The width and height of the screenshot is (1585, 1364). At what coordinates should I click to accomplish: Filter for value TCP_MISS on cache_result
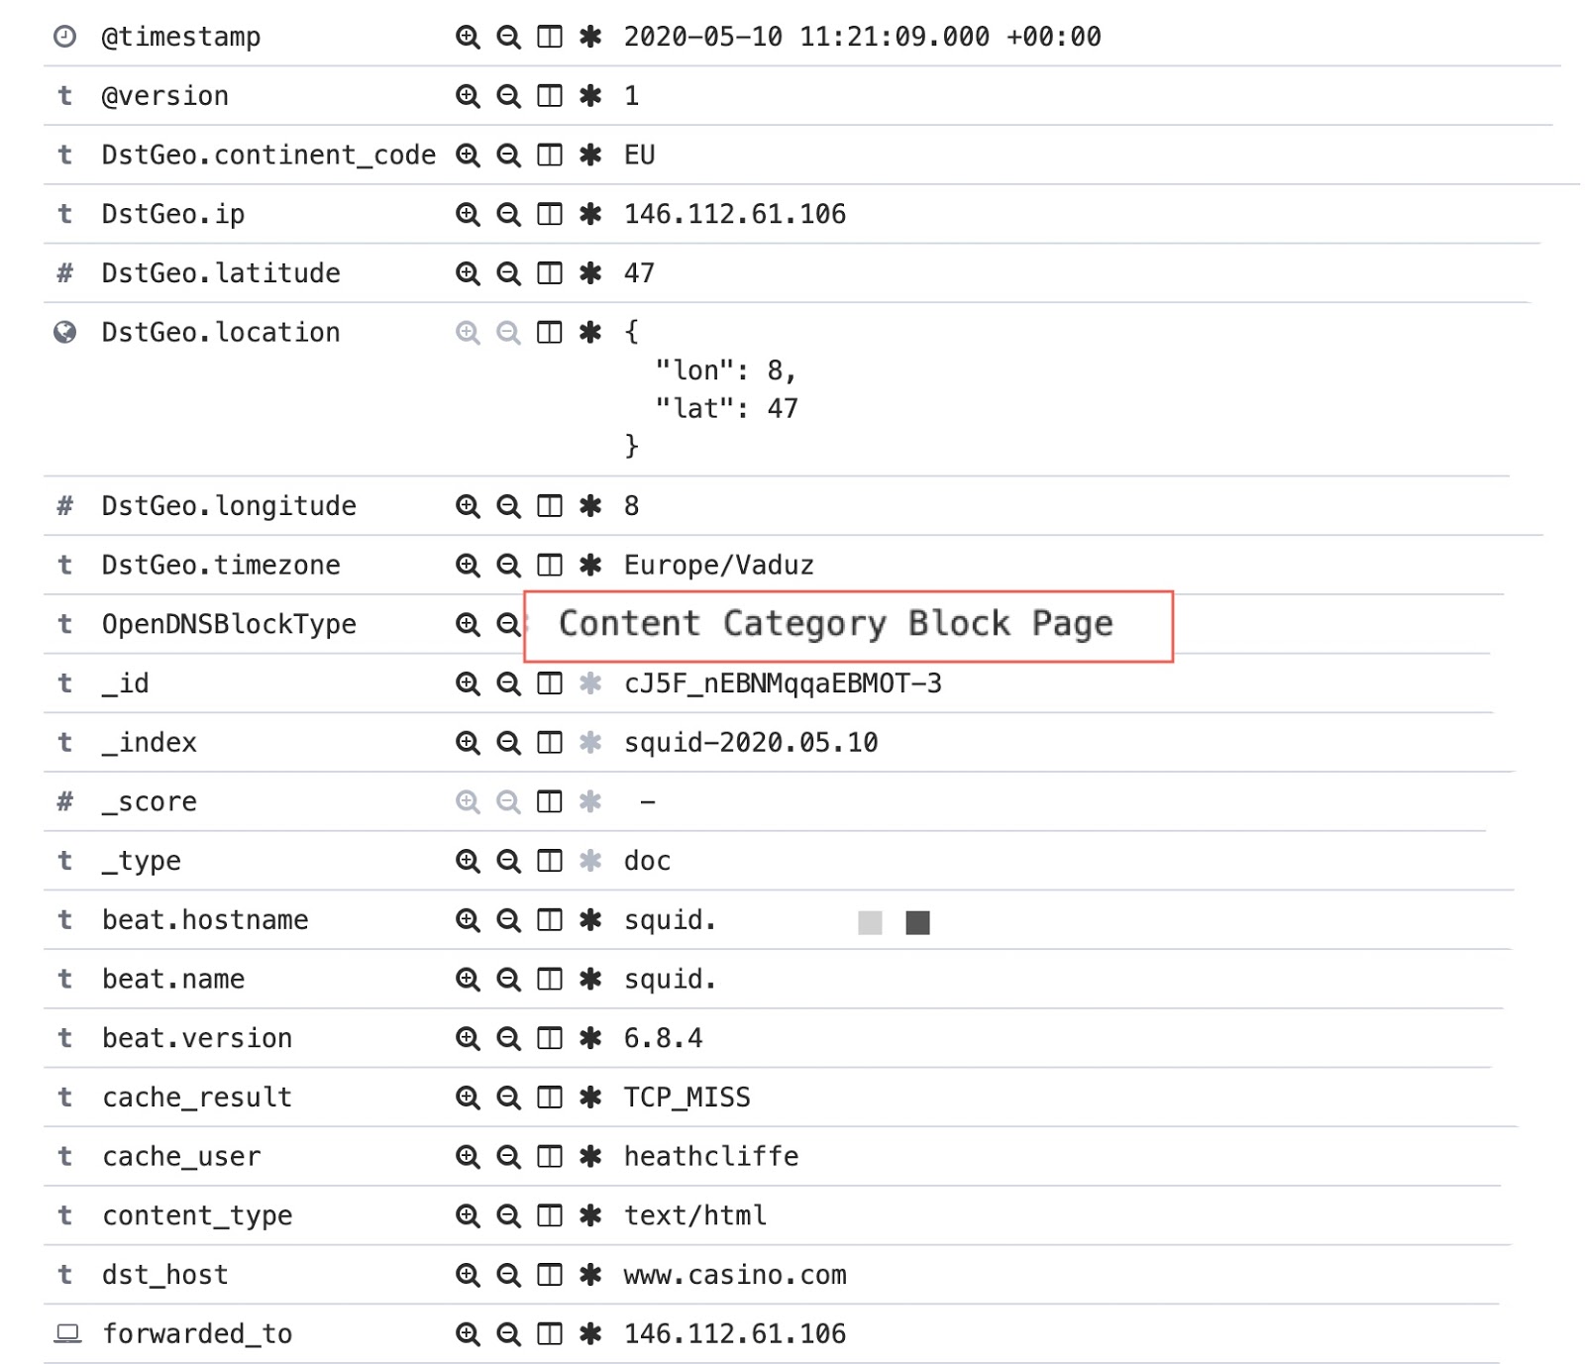tap(469, 1098)
